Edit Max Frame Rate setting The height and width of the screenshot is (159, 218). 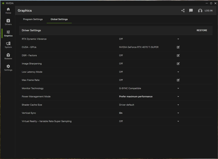click(178, 80)
